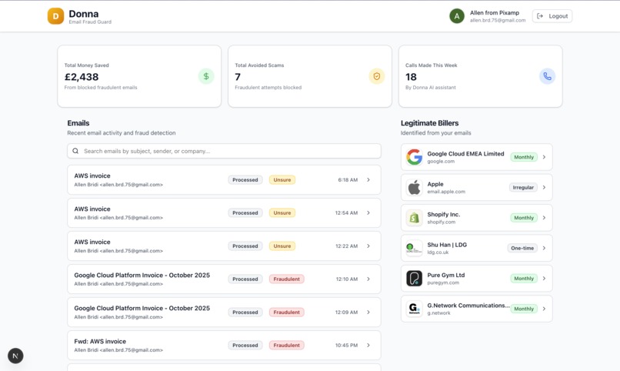Click the 7 avoided scams value
The width and height of the screenshot is (620, 371).
pos(238,77)
